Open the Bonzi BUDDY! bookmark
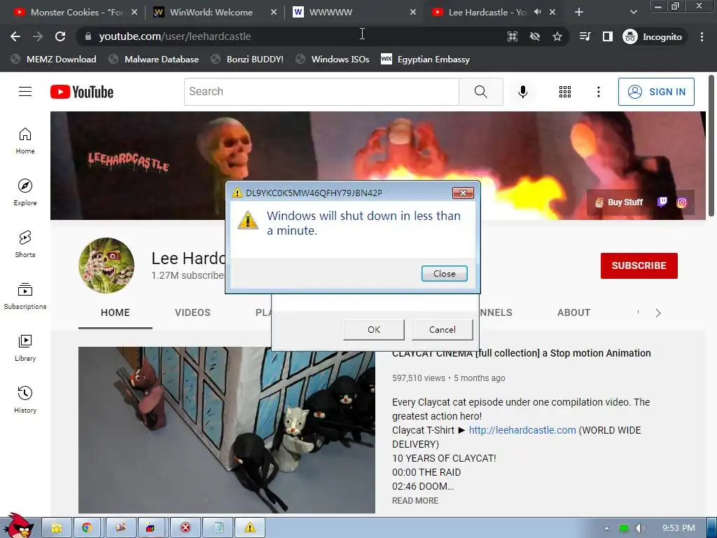Image resolution: width=717 pixels, height=538 pixels. (247, 60)
